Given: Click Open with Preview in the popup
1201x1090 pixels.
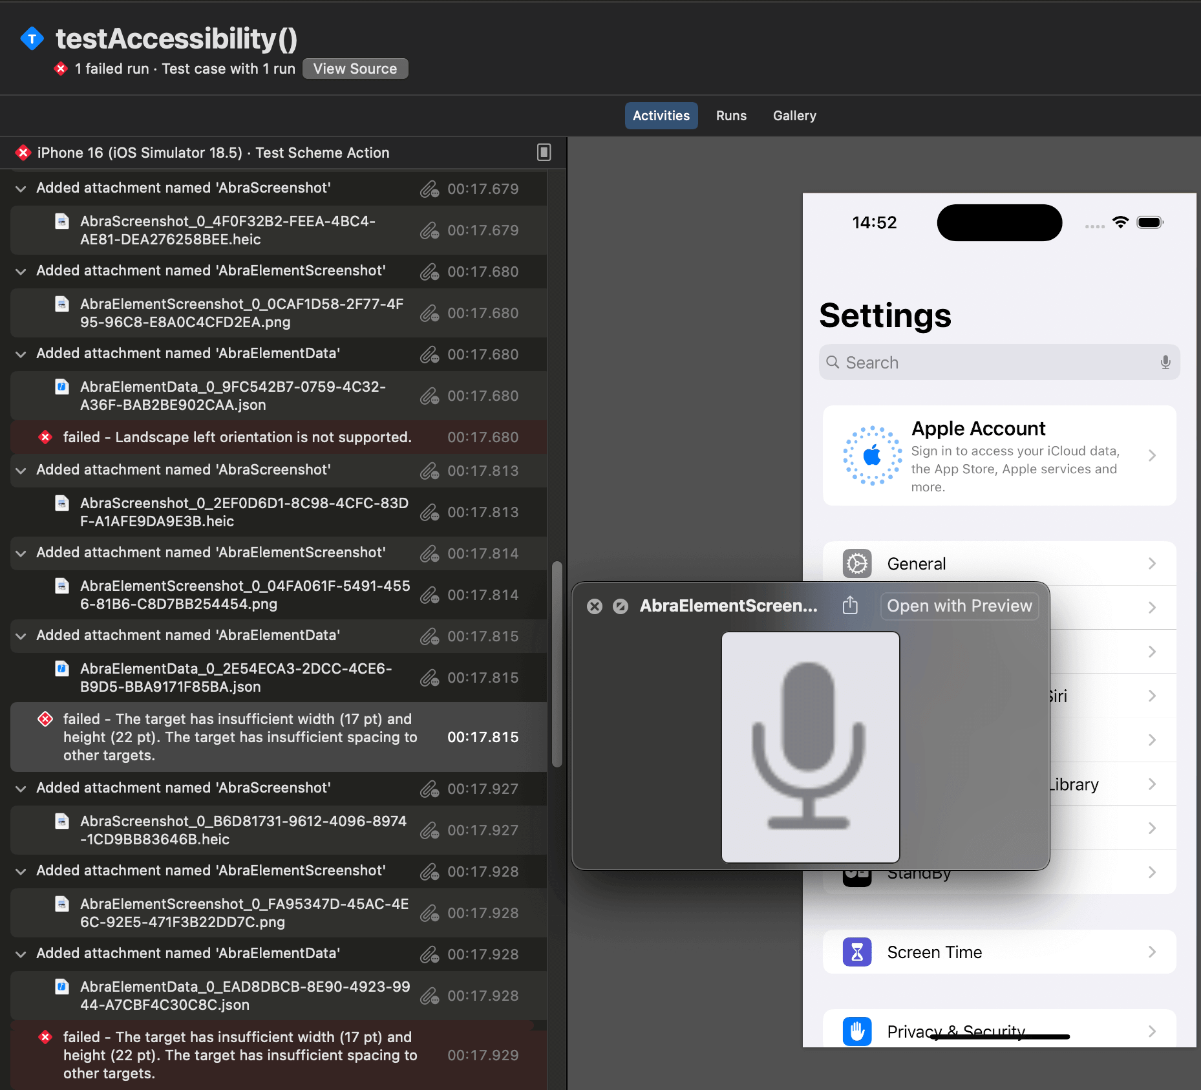Looking at the screenshot, I should pyautogui.click(x=959, y=606).
